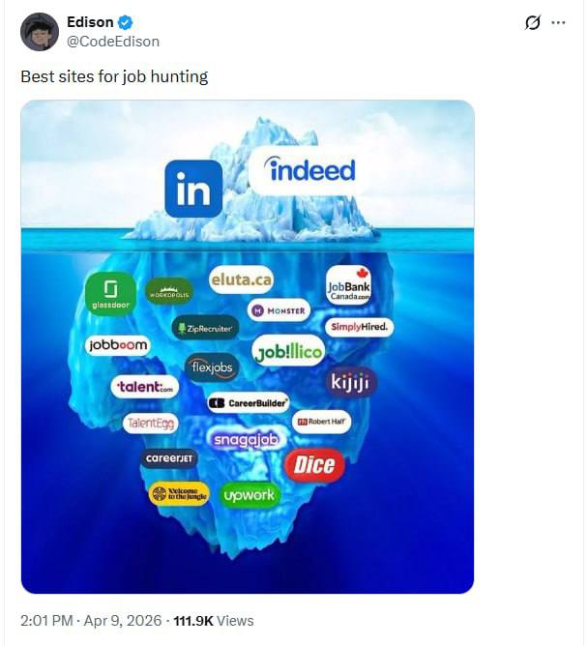Click the 111.9K Views count
The height and width of the screenshot is (646, 588).
click(x=214, y=621)
